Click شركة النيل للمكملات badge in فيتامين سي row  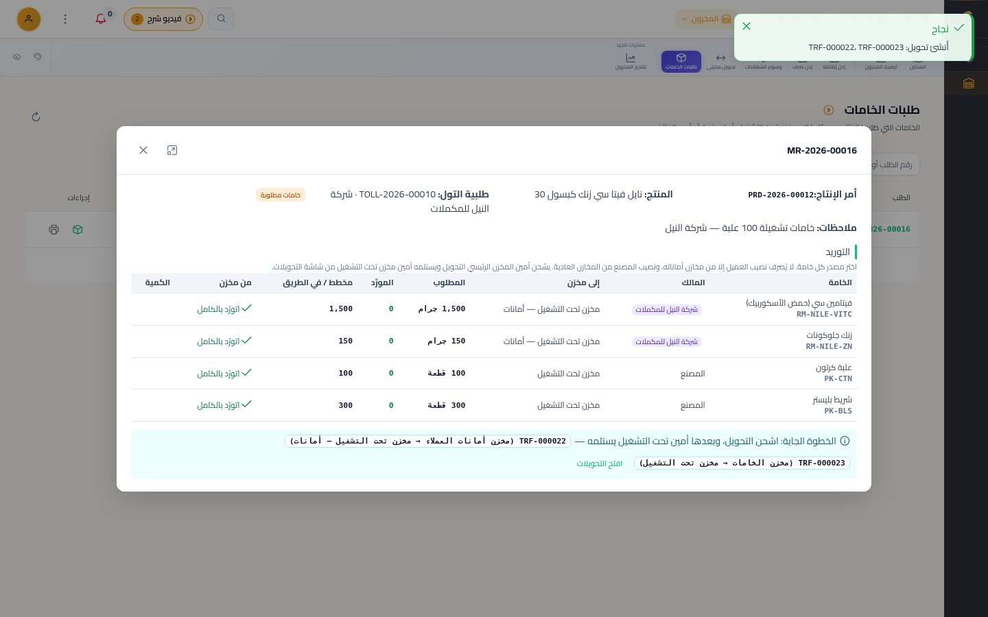[x=667, y=309]
